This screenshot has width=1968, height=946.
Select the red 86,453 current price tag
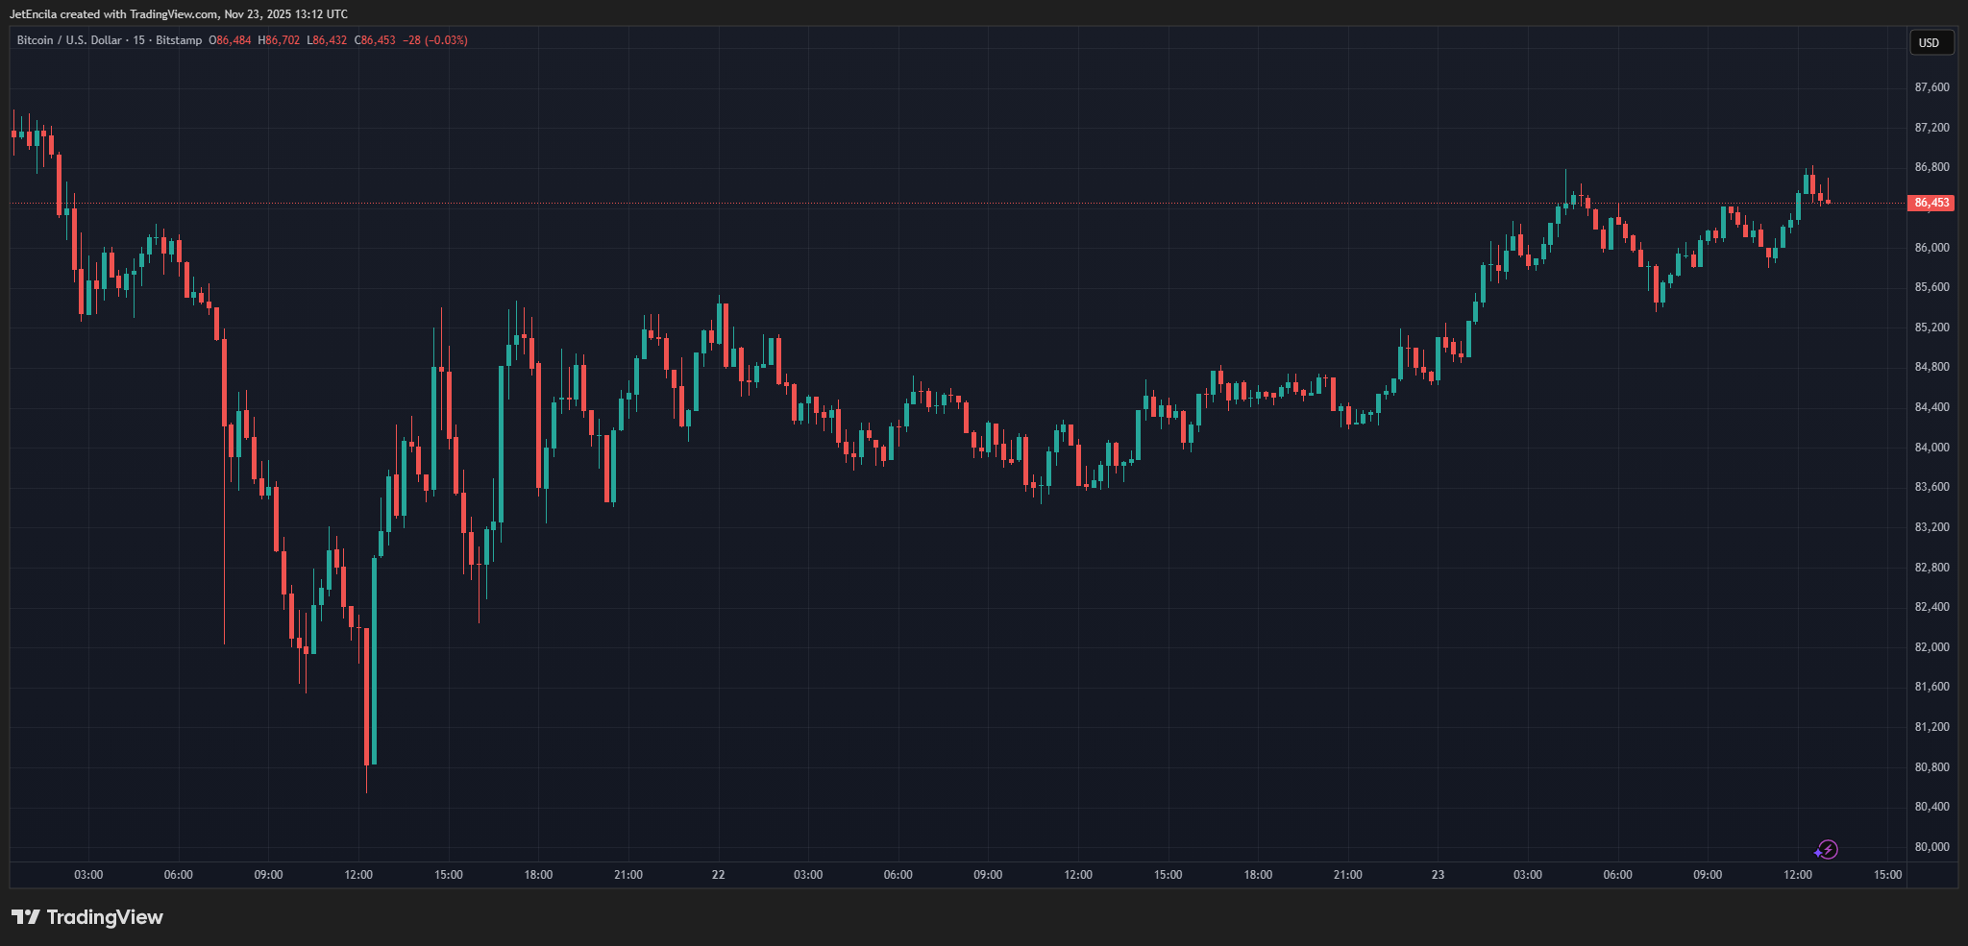point(1931,203)
